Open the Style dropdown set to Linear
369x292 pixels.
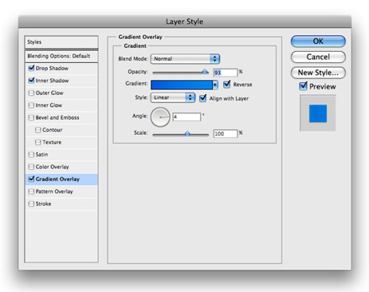(173, 97)
